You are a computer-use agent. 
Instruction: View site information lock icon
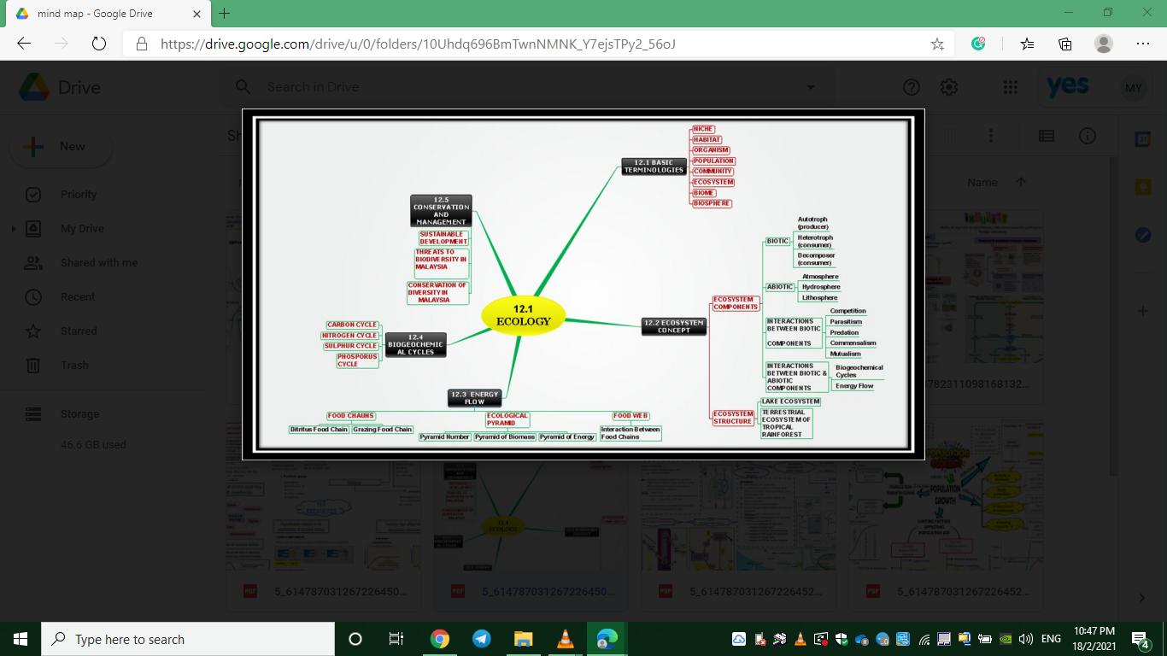pos(142,44)
